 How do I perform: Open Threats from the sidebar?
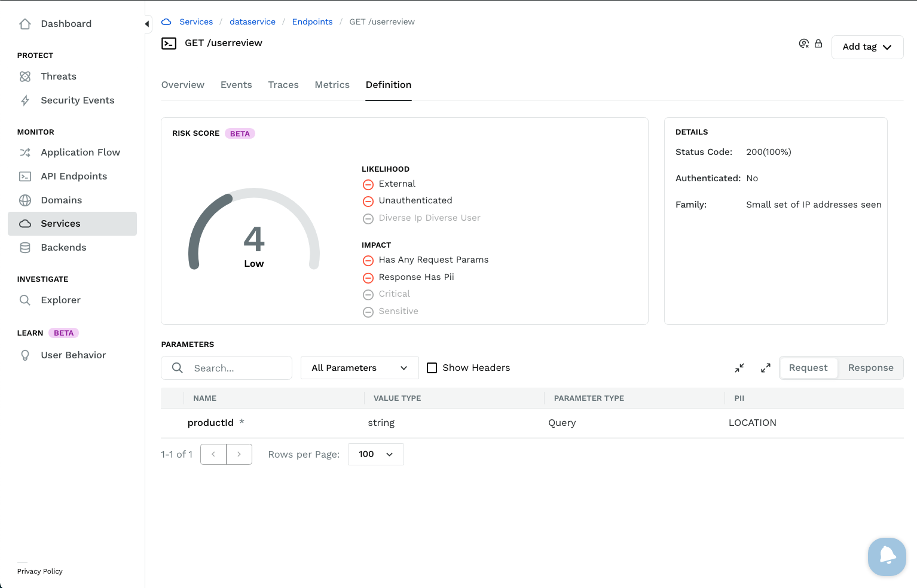coord(59,77)
